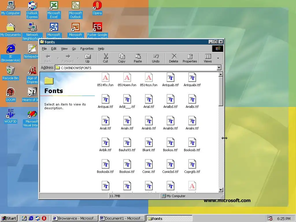Select the Arialni.ttf font icon
This screenshot has height=222, width=296.
(x=192, y=121)
